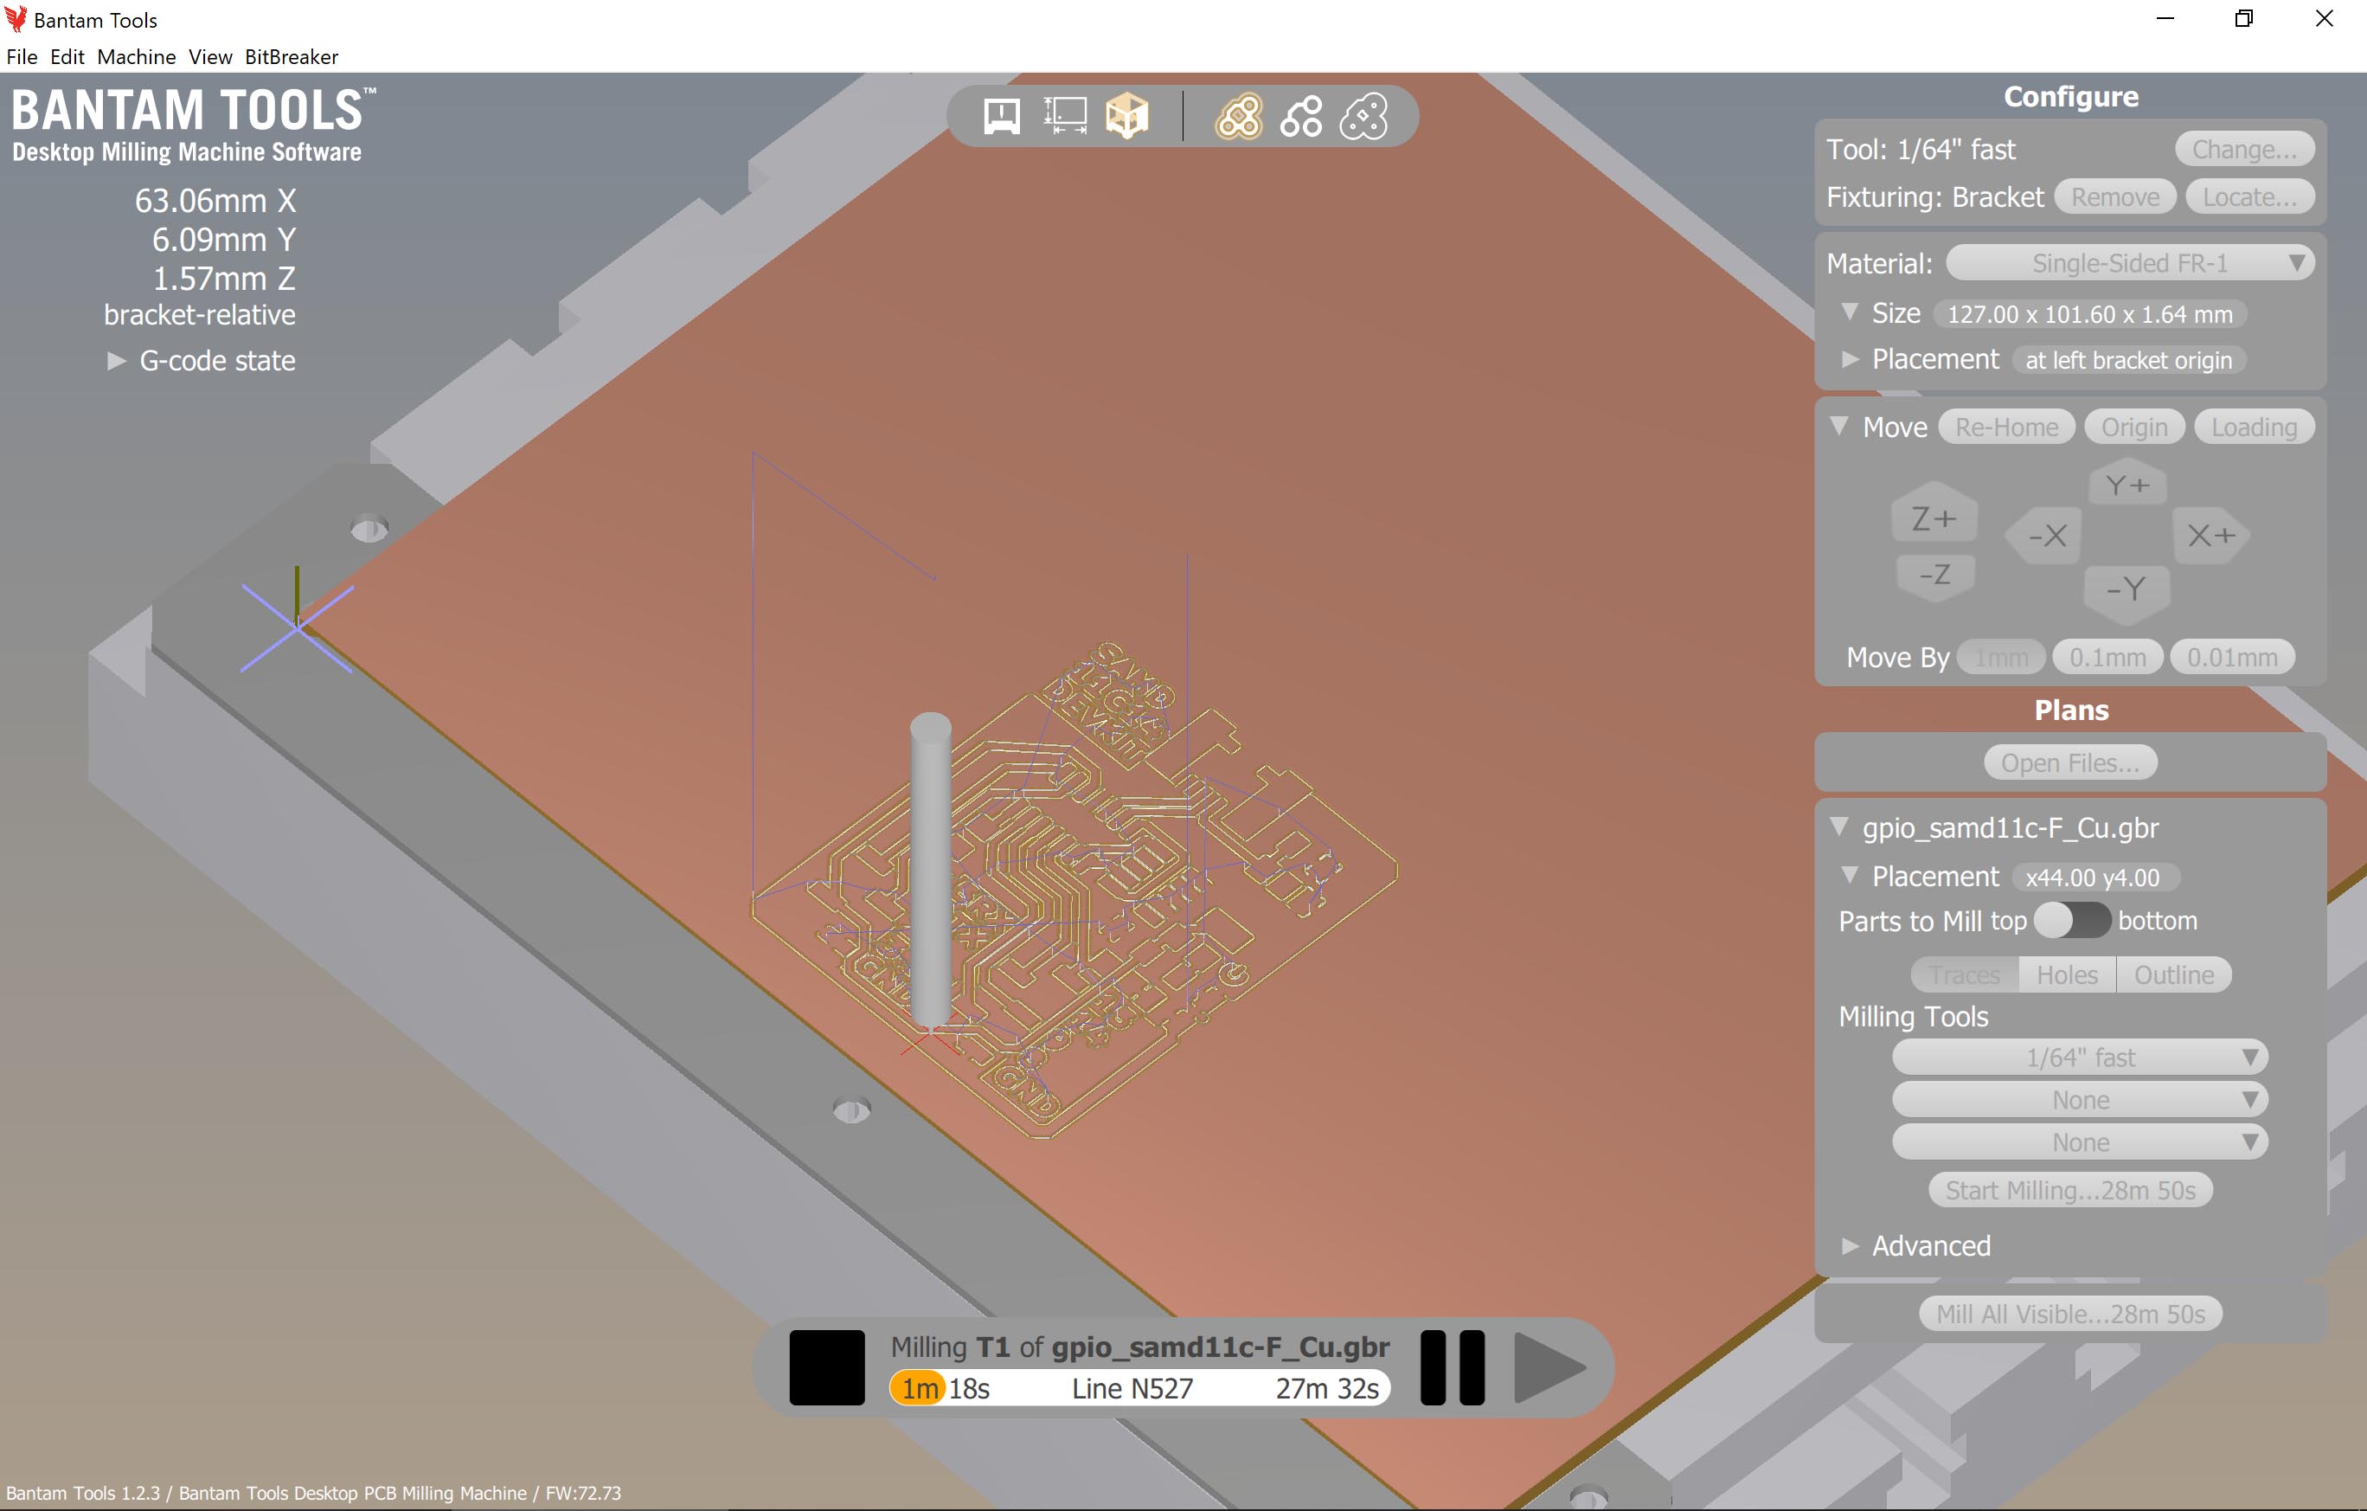Image resolution: width=2367 pixels, height=1511 pixels.
Task: Flip Parts to Mill top/bottom switch
Action: pos(2071,920)
